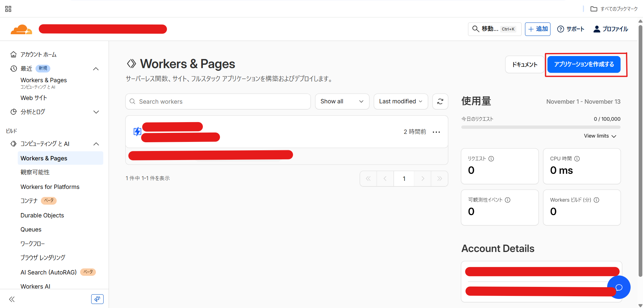Click the Cloudflare logo icon
The width and height of the screenshot is (643, 308).
tap(21, 30)
